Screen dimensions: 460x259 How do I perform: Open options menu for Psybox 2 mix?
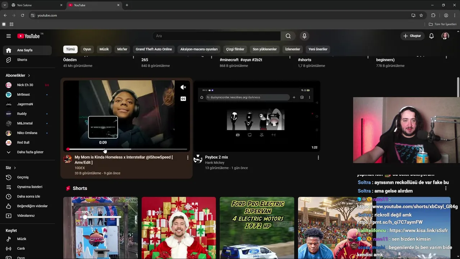tap(318, 158)
